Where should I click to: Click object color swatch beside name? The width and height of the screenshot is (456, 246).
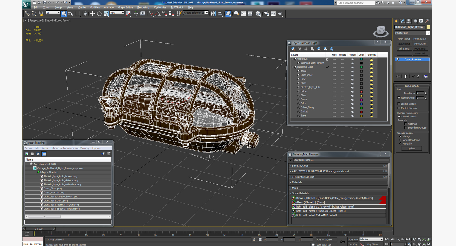[428, 27]
